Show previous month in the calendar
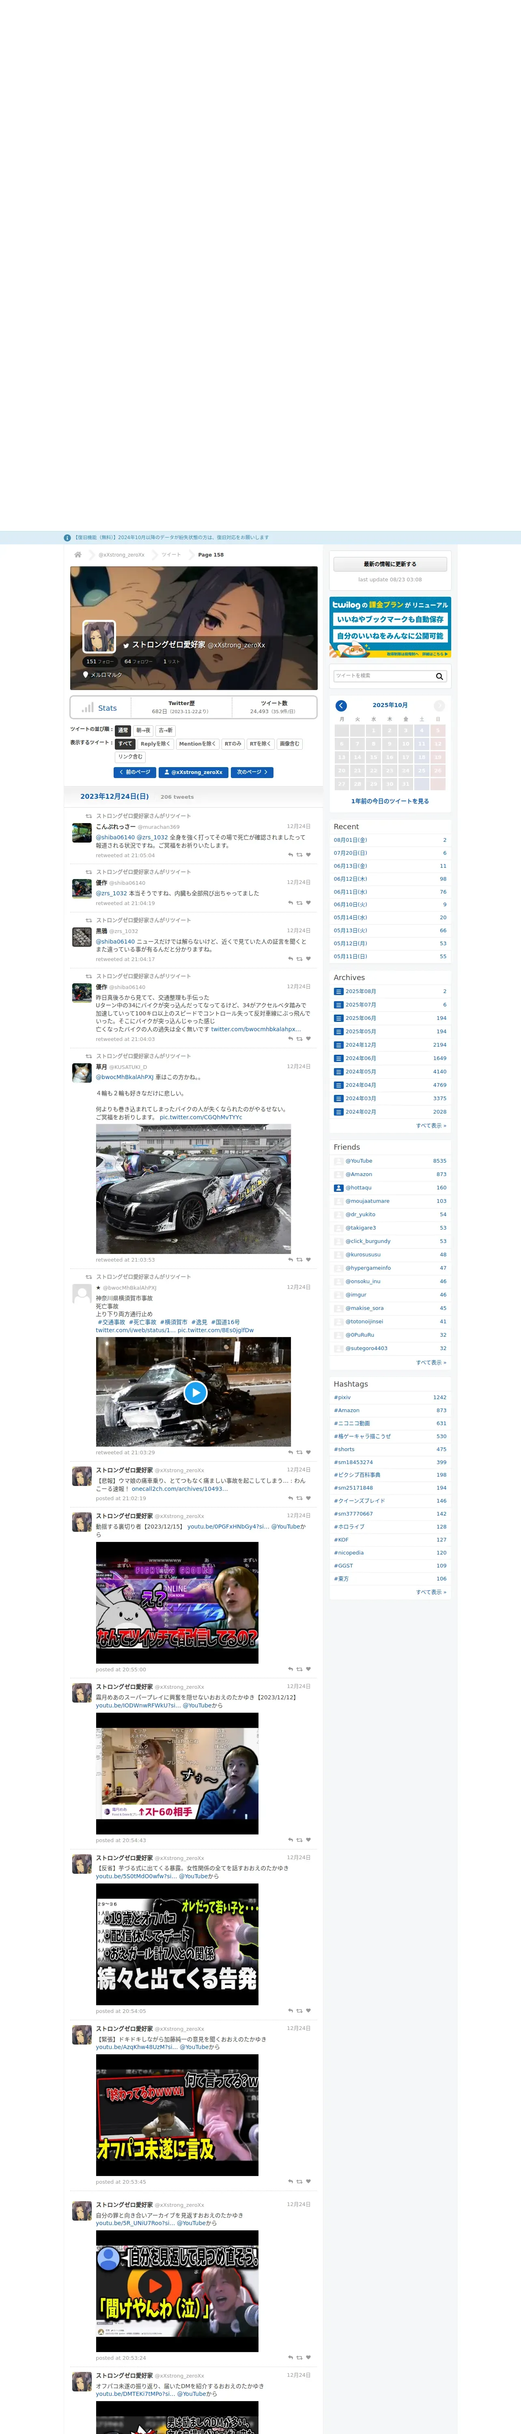This screenshot has width=521, height=2434. point(341,705)
